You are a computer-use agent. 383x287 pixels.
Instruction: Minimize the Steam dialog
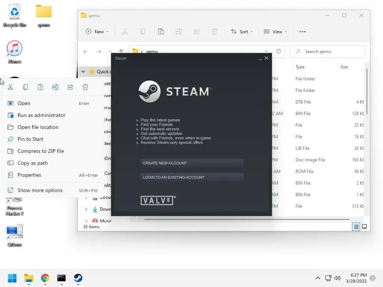tap(260, 59)
